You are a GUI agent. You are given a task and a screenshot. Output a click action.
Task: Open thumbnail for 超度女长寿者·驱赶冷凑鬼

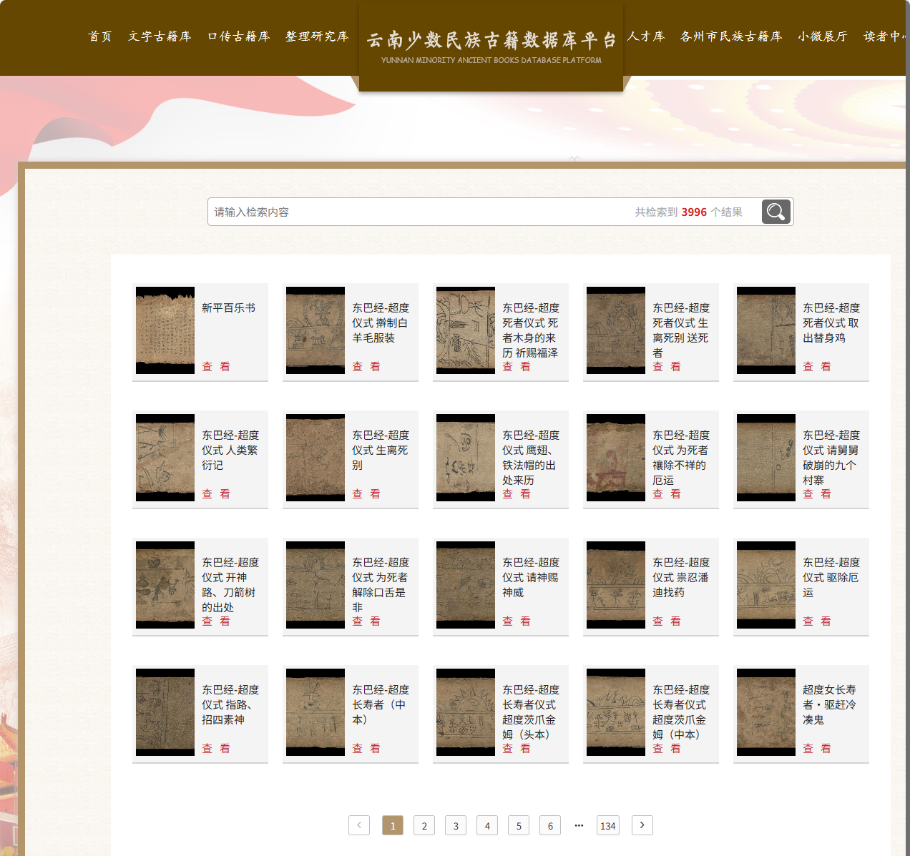point(766,712)
